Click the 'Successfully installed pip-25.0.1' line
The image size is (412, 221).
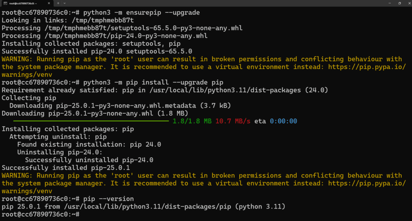66,168
